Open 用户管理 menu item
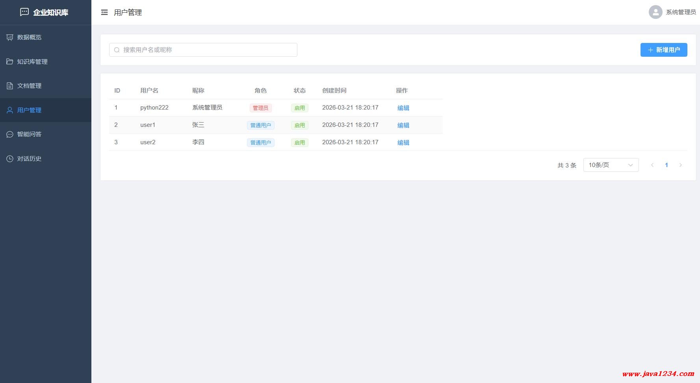 tap(29, 110)
